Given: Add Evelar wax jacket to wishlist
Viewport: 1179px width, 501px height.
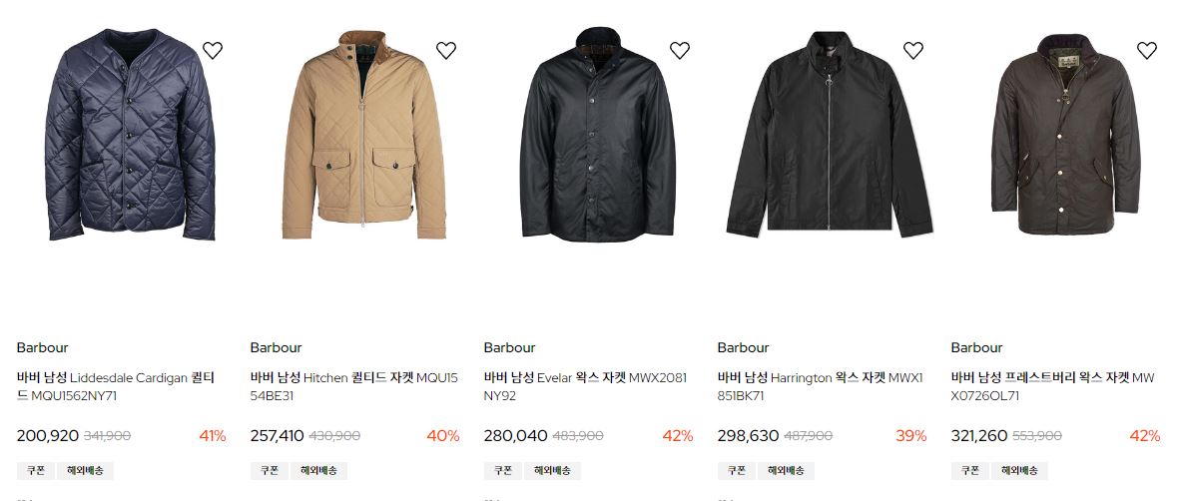Looking at the screenshot, I should 680,51.
